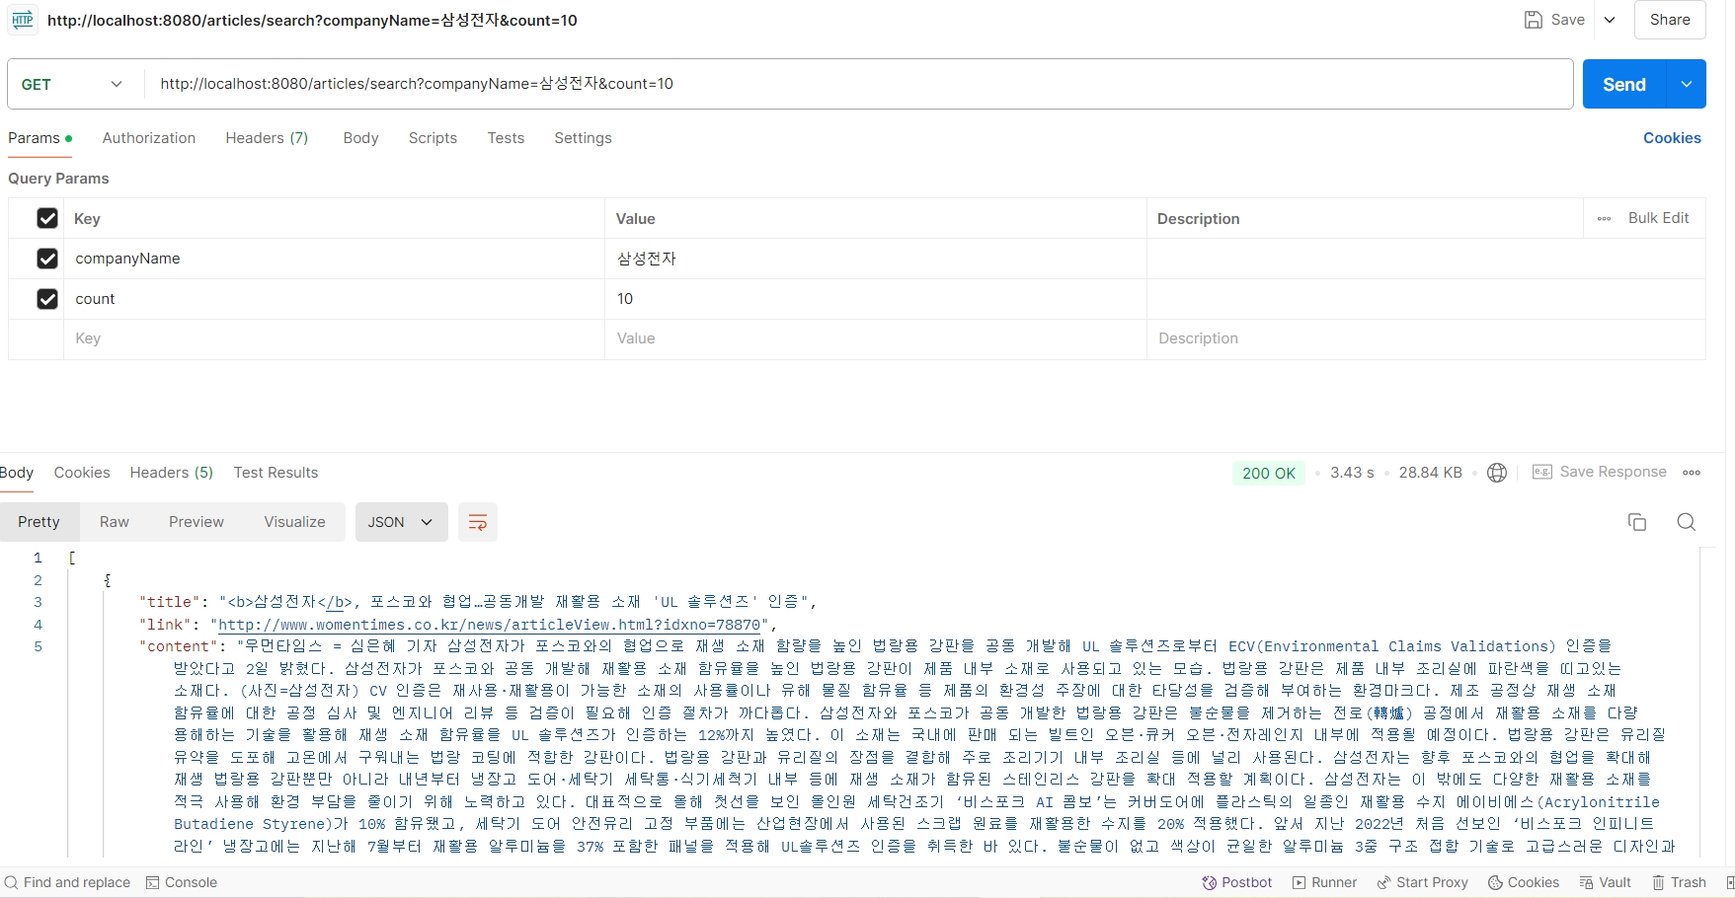
Task: Uncheck the companyName parameter checkbox
Action: pyautogui.click(x=47, y=259)
